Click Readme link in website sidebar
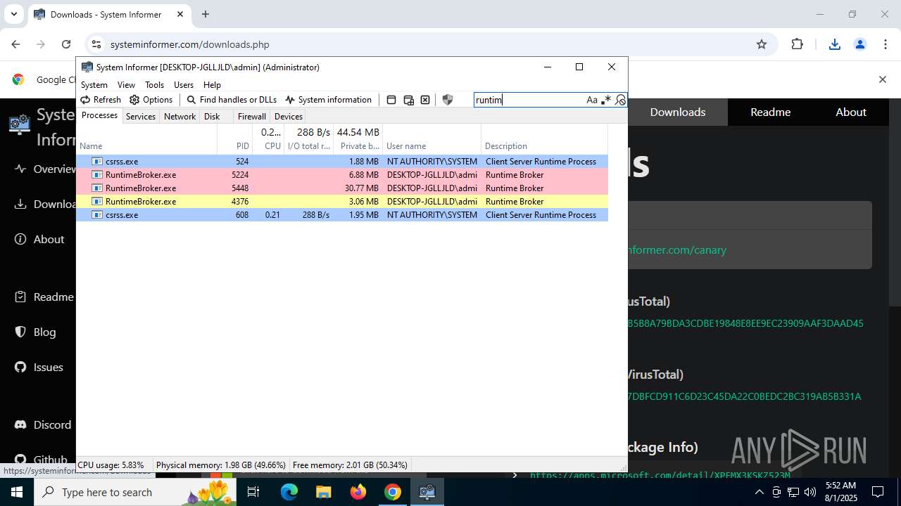901x506 pixels. 44,297
